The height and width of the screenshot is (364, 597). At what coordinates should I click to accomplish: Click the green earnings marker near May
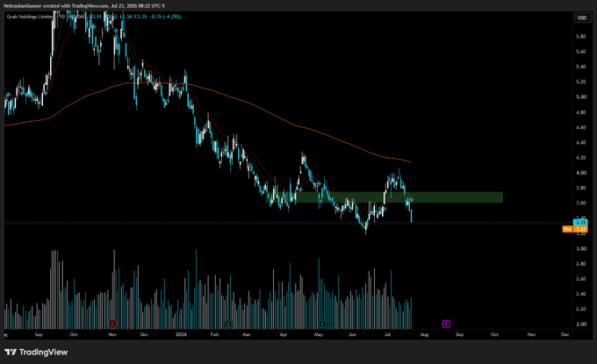(x=322, y=324)
